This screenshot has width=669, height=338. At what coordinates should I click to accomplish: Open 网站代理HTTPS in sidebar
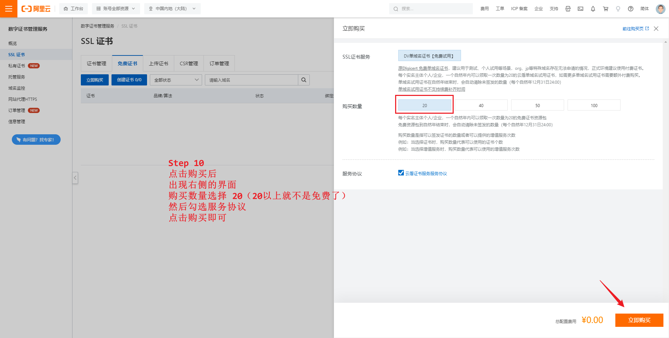(x=23, y=99)
